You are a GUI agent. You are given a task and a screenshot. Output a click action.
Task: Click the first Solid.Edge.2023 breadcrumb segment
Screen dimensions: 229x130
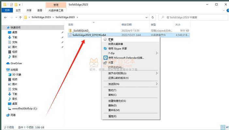(x=41, y=17)
